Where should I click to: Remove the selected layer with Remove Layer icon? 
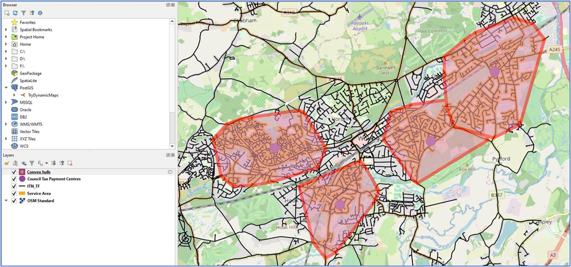click(70, 163)
